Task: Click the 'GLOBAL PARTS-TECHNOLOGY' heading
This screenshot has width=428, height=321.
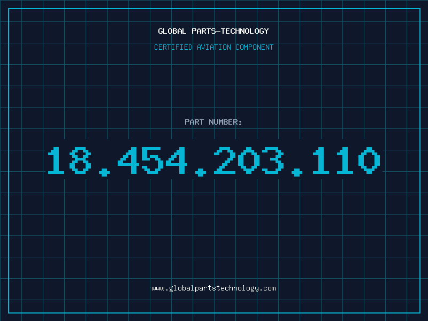Action: (213, 31)
